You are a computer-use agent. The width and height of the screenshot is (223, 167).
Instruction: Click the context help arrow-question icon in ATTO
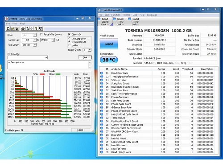[x=41, y=29]
